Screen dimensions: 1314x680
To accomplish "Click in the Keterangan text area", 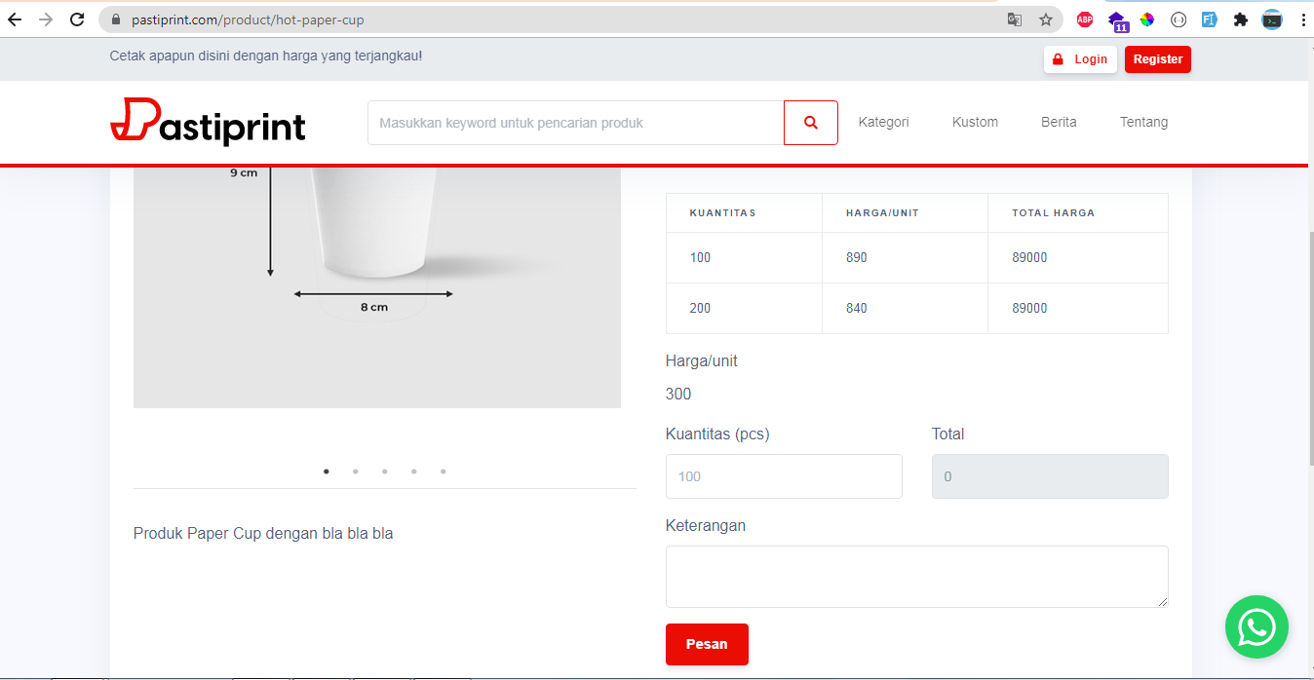I will (x=916, y=577).
